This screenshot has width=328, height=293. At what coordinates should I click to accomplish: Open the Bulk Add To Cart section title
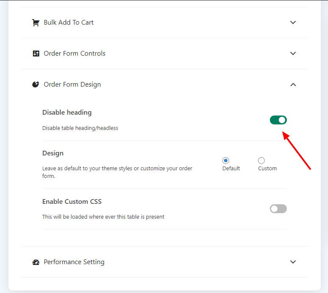tap(69, 23)
